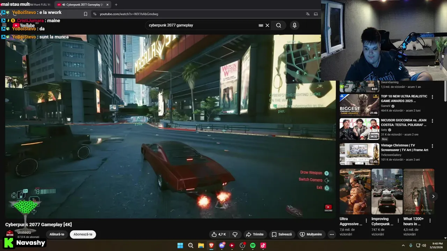This screenshot has height=251, width=447.
Task: Click the video title Cyberpunk 2077 Gameplay [4K]
Action: tap(38, 225)
